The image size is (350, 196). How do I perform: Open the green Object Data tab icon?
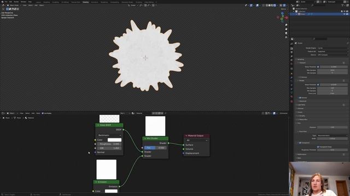(291, 93)
